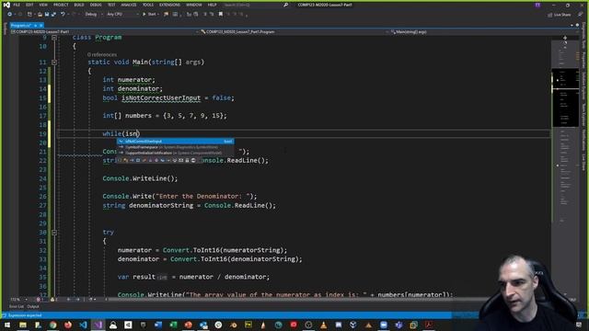589x331 pixels.
Task: Open the Debug configuration dropdown
Action: (93, 15)
